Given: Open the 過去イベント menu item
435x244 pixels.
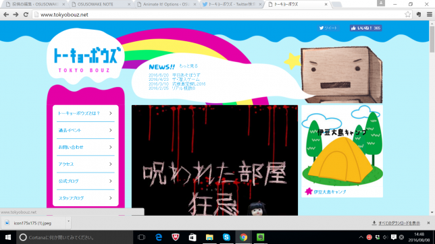Looking at the screenshot, I should [85, 130].
